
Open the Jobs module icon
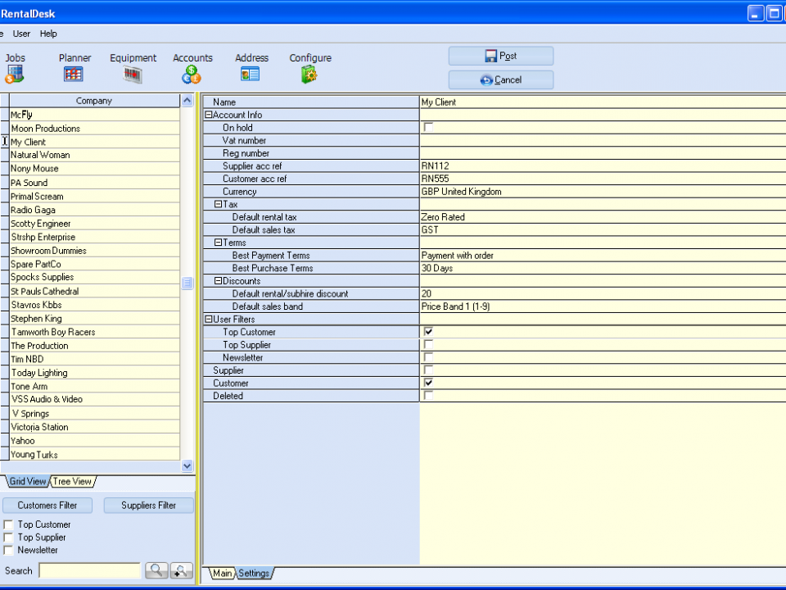[14, 75]
